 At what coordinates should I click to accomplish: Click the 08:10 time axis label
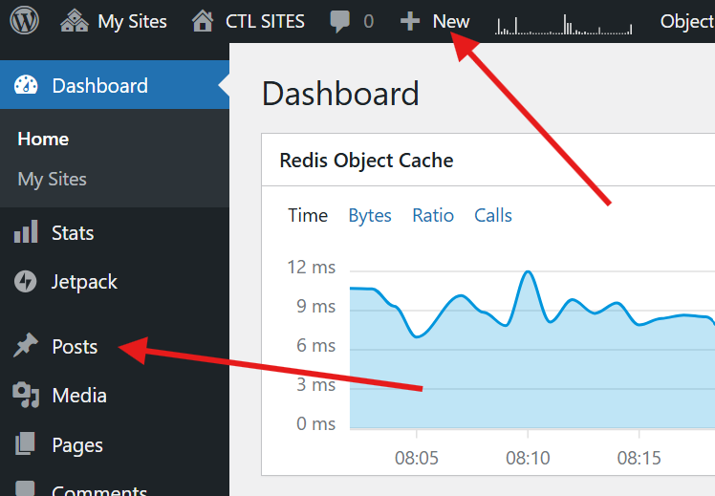point(528,458)
